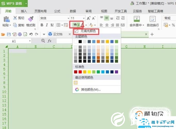176x129 pixels.
Task: Increase font size with A+ icon
Action: click(89, 18)
